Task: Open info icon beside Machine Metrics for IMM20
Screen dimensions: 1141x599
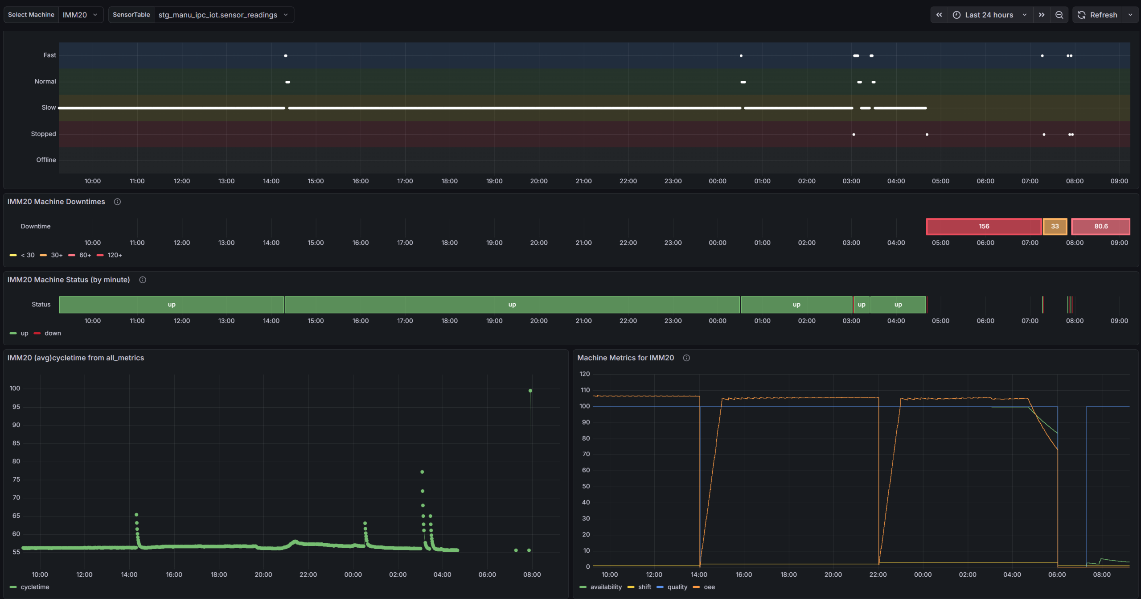Action: 686,358
